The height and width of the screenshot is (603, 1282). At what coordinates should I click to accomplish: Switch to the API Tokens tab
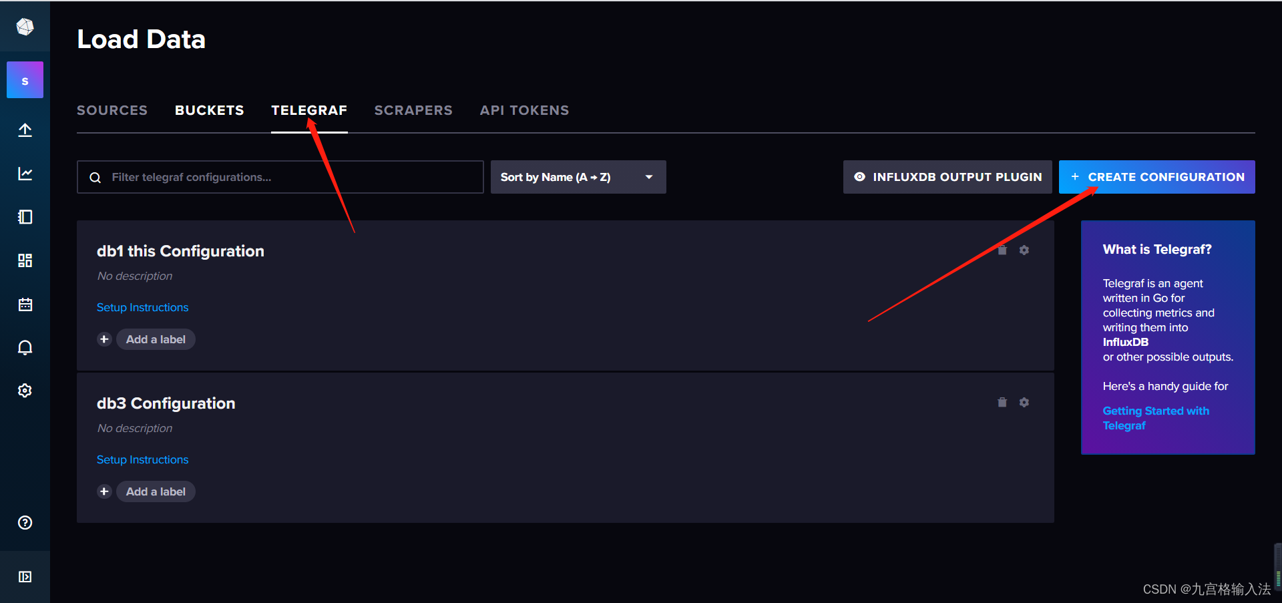click(x=525, y=110)
